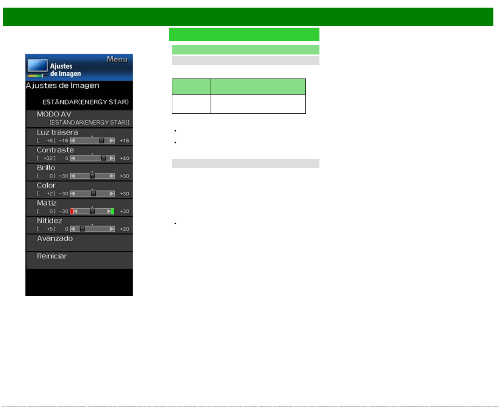
Task: Click the Luz trasera maximum +16
Action: click(x=125, y=141)
